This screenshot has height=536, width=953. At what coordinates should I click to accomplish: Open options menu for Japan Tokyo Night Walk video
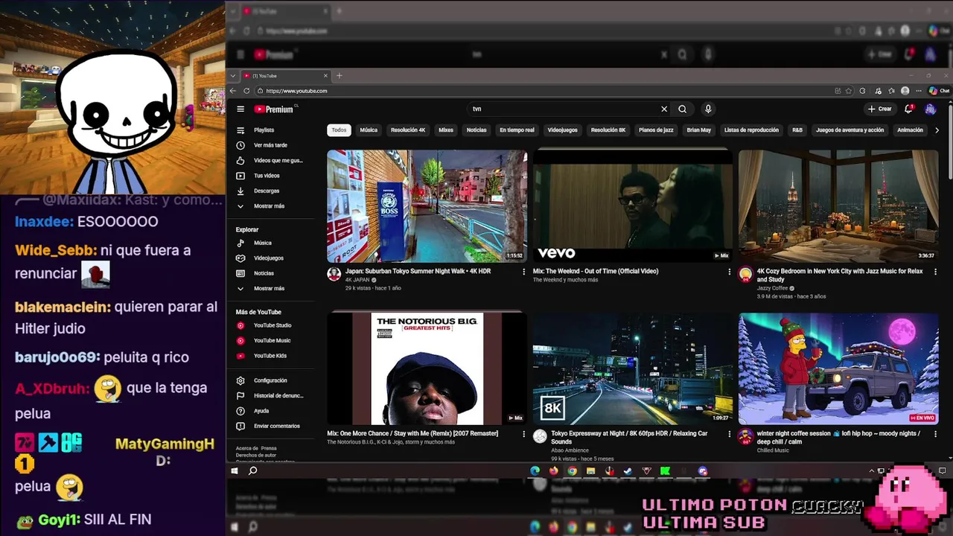523,272
